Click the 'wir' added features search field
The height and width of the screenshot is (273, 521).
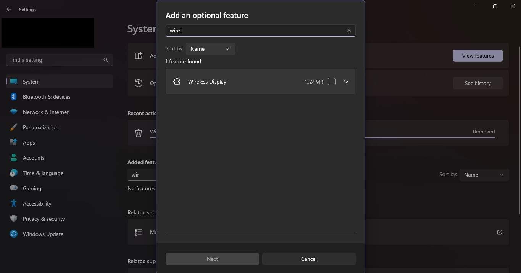(x=142, y=175)
